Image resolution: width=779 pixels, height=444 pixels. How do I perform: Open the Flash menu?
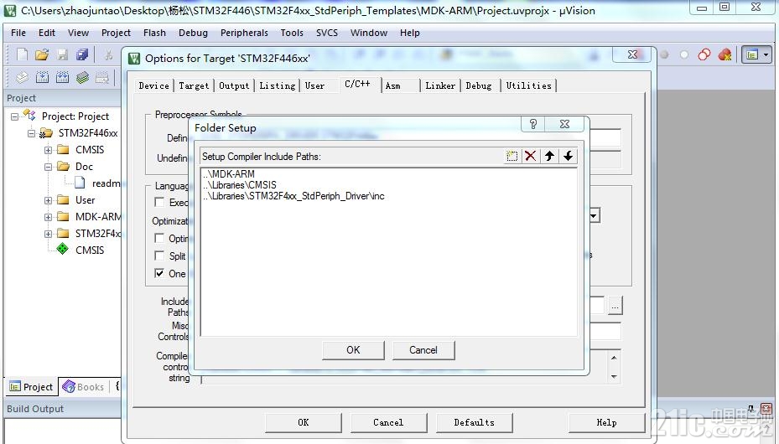[154, 33]
